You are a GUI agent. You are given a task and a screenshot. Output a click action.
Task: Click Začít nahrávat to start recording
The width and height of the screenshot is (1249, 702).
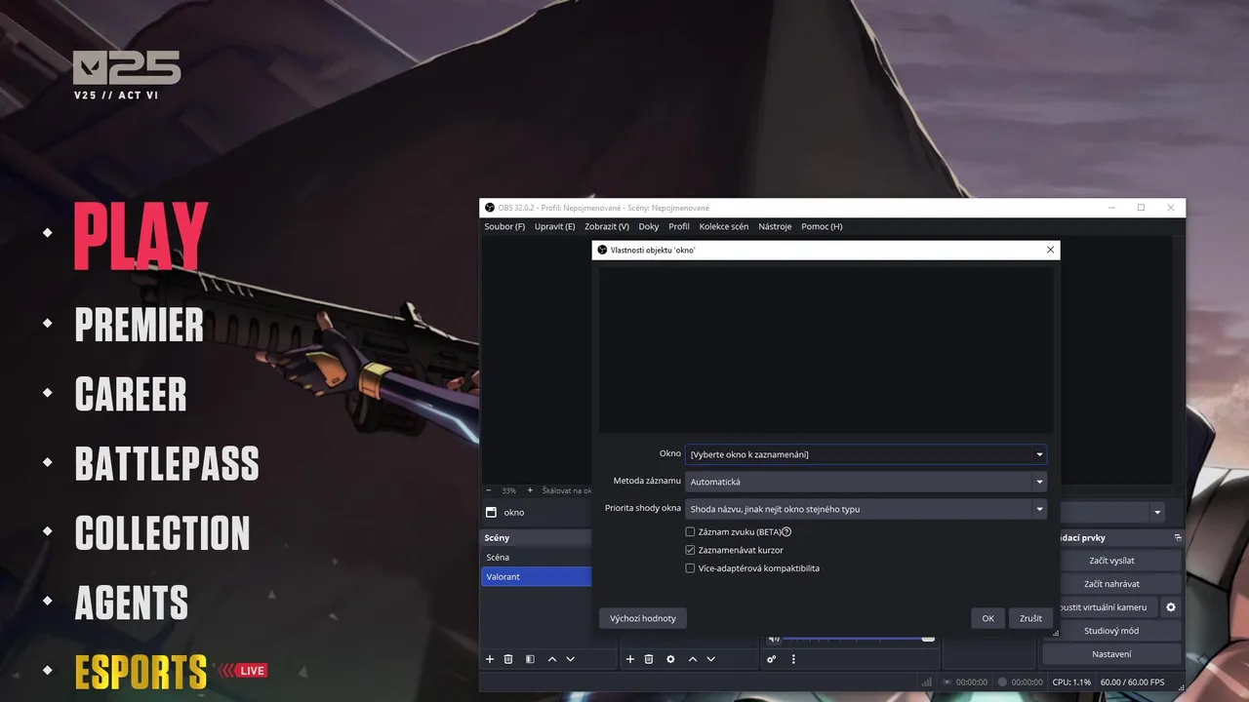[1111, 584]
